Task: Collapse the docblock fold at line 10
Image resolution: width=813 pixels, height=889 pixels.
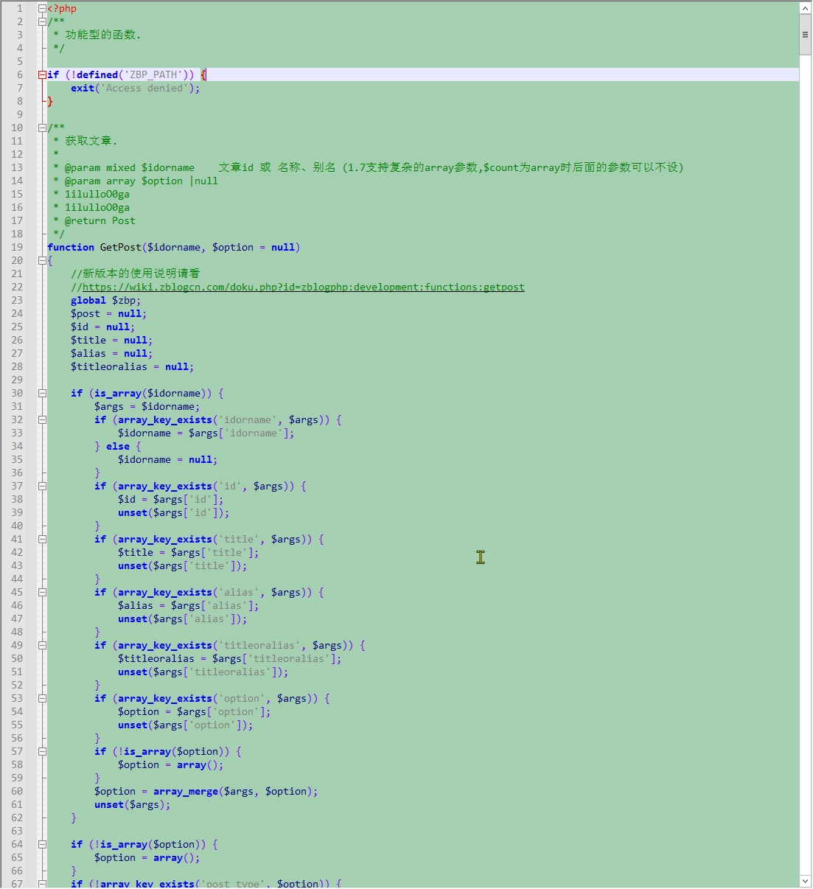Action: tap(42, 128)
